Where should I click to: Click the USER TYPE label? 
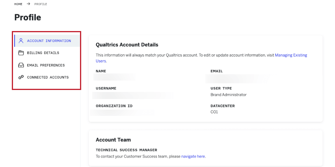[x=221, y=88]
